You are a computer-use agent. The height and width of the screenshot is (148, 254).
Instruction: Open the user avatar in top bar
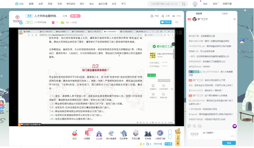coord(195,4)
